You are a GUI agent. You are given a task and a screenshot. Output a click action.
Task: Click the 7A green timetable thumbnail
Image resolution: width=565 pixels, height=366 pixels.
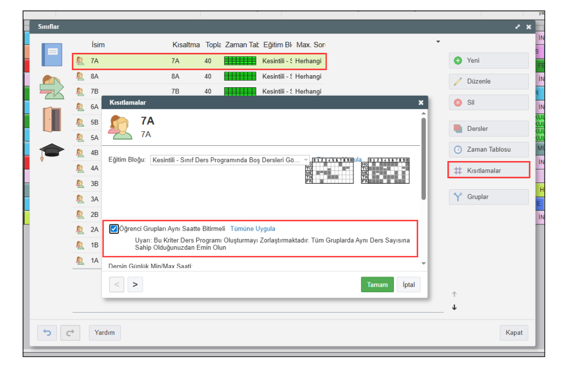tap(240, 61)
